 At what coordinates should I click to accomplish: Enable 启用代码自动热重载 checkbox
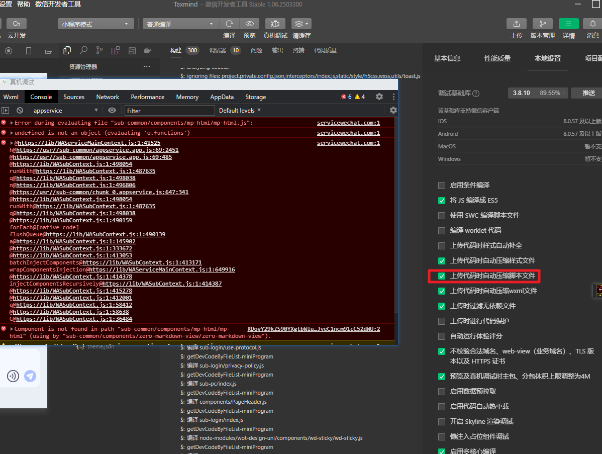pos(442,406)
